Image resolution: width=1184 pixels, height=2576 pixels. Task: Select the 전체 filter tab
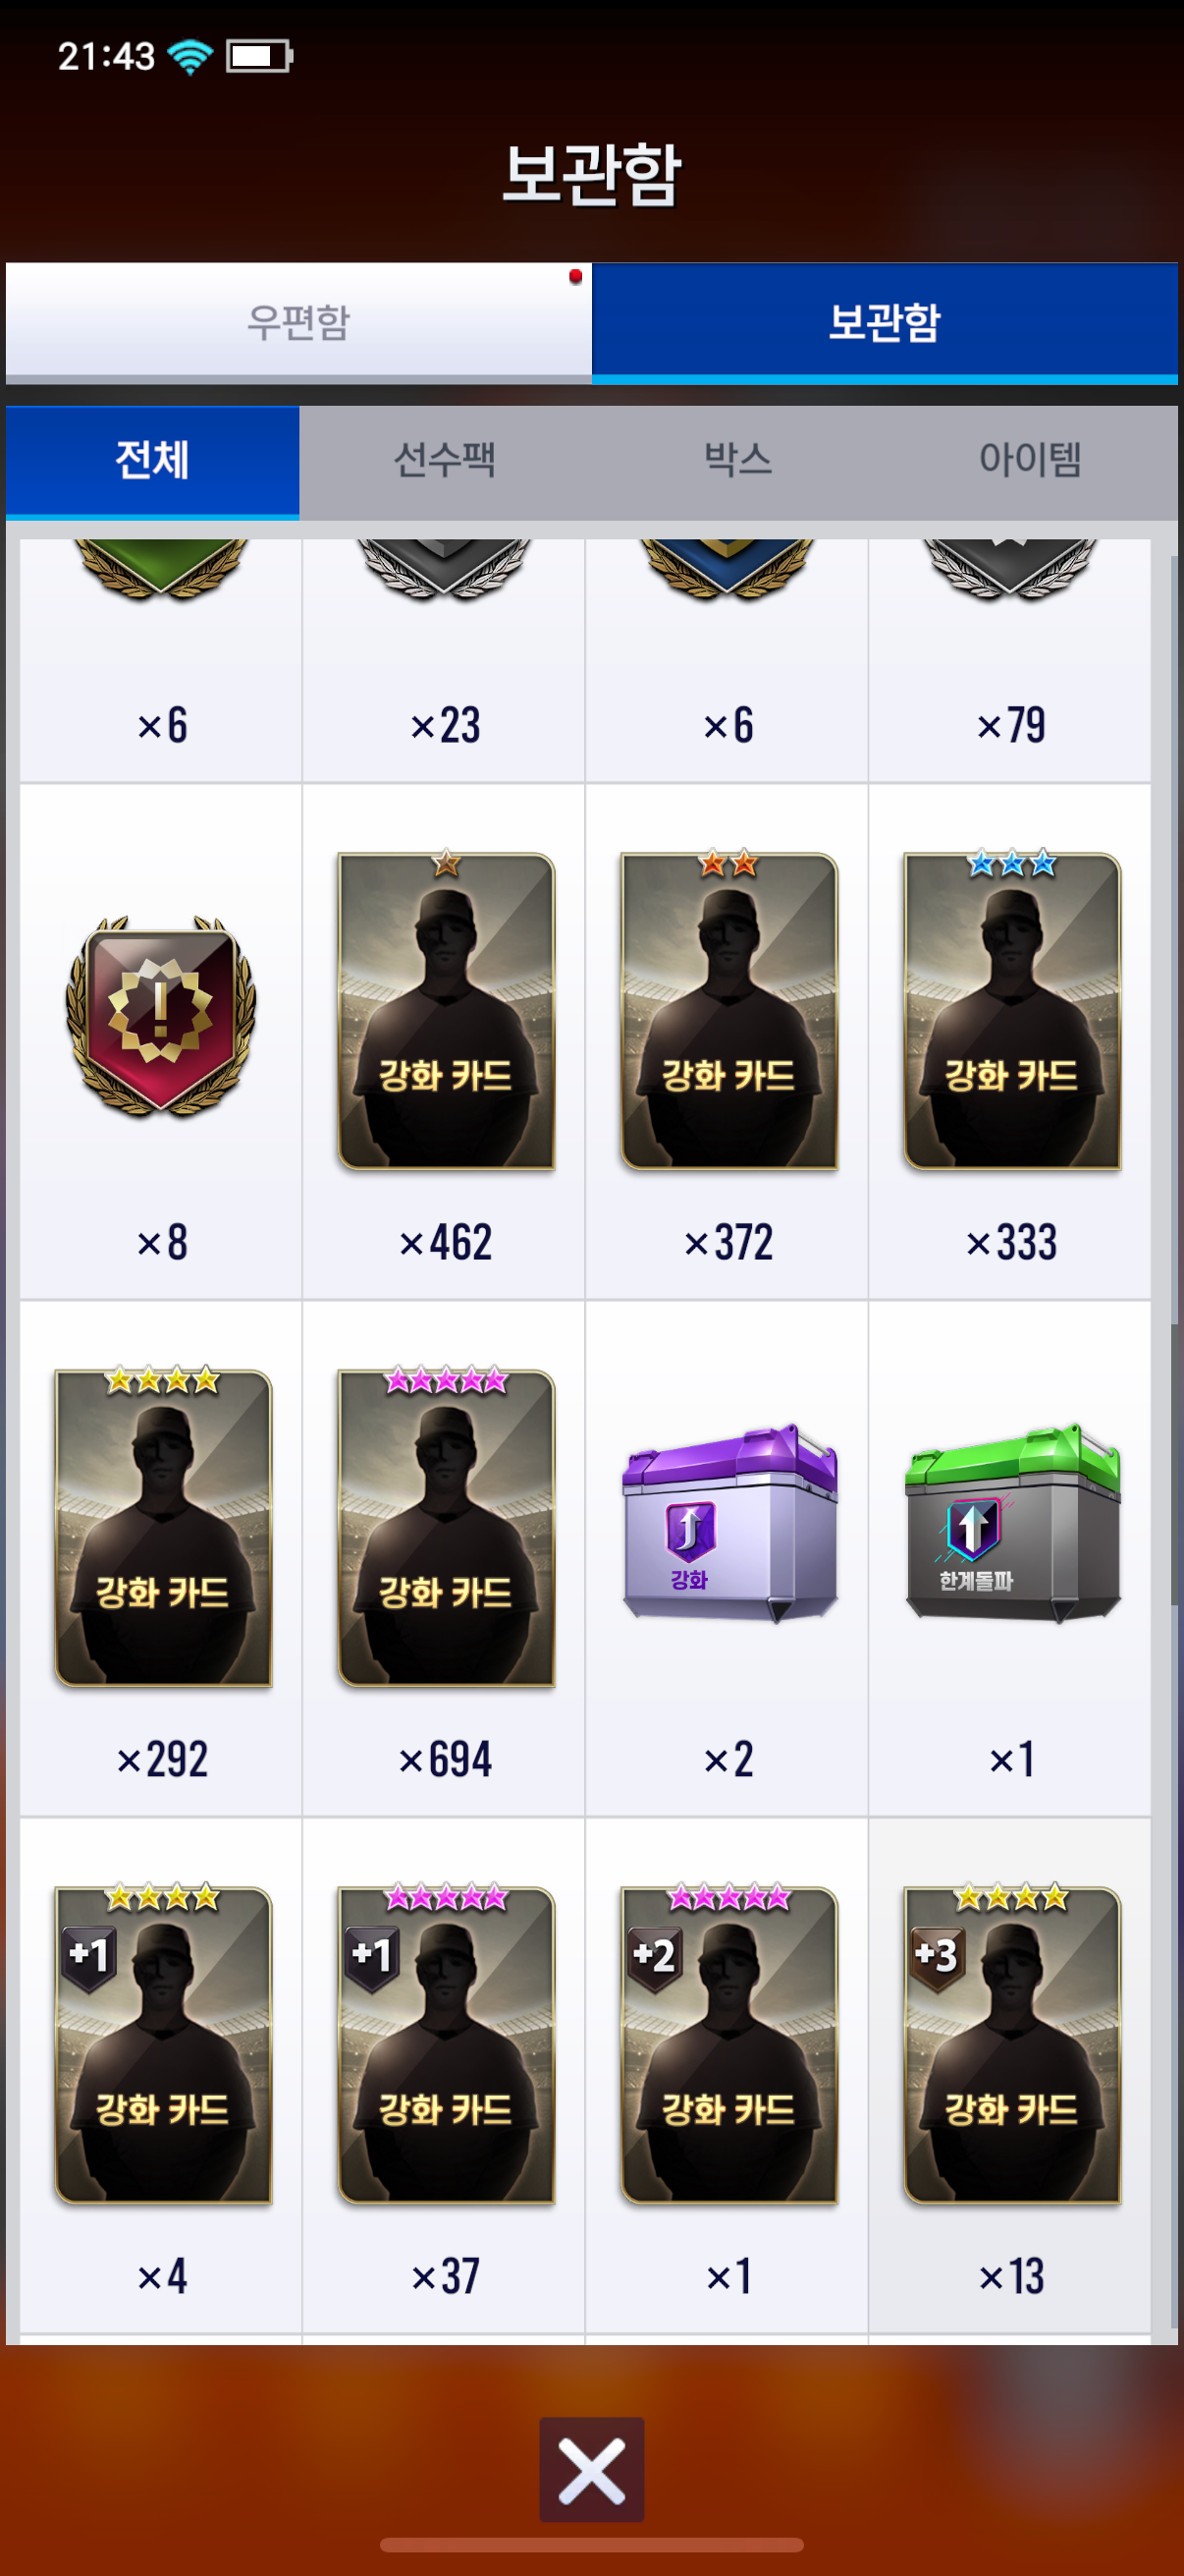[x=152, y=461]
